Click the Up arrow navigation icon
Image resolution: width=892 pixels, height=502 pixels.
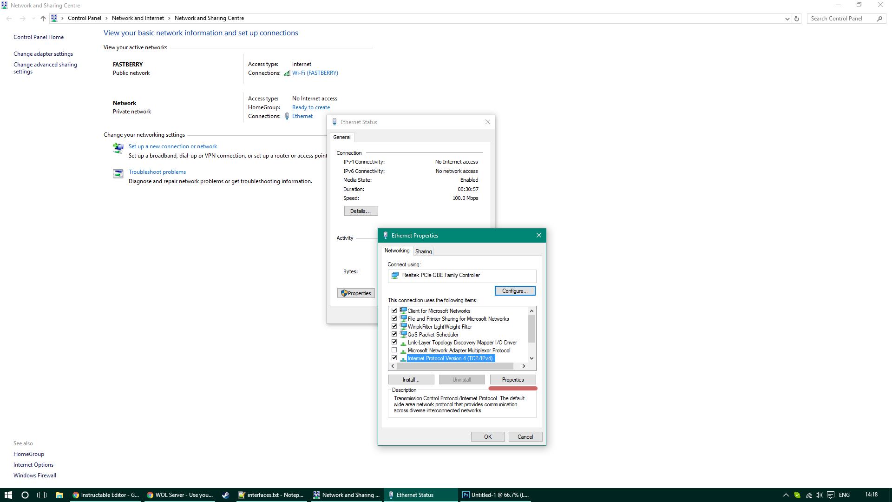click(43, 19)
